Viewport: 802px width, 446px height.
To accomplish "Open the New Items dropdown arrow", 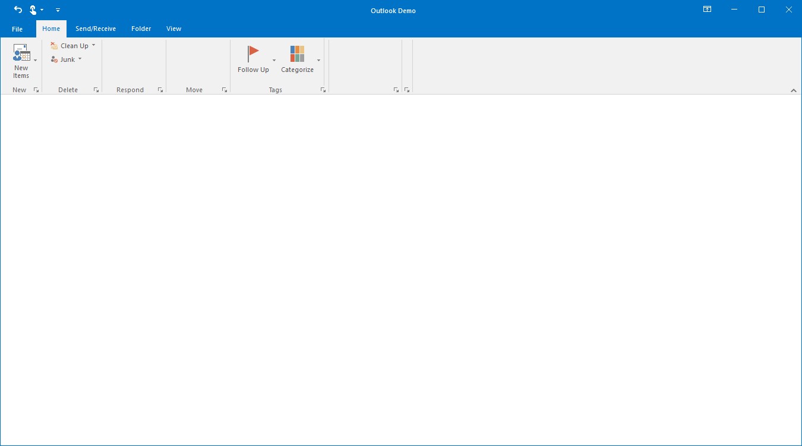I will coord(35,59).
